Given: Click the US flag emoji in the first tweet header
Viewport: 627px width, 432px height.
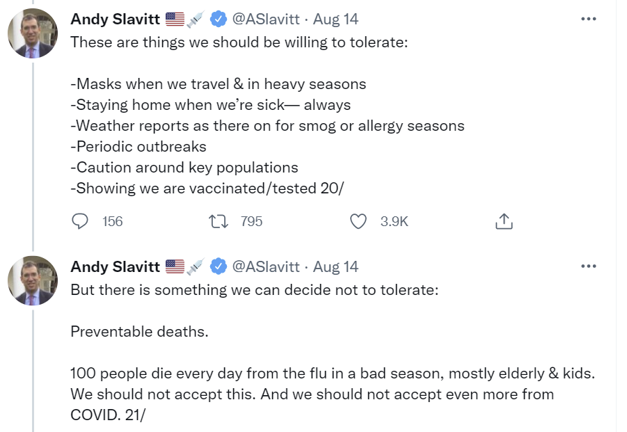Looking at the screenshot, I should point(175,19).
